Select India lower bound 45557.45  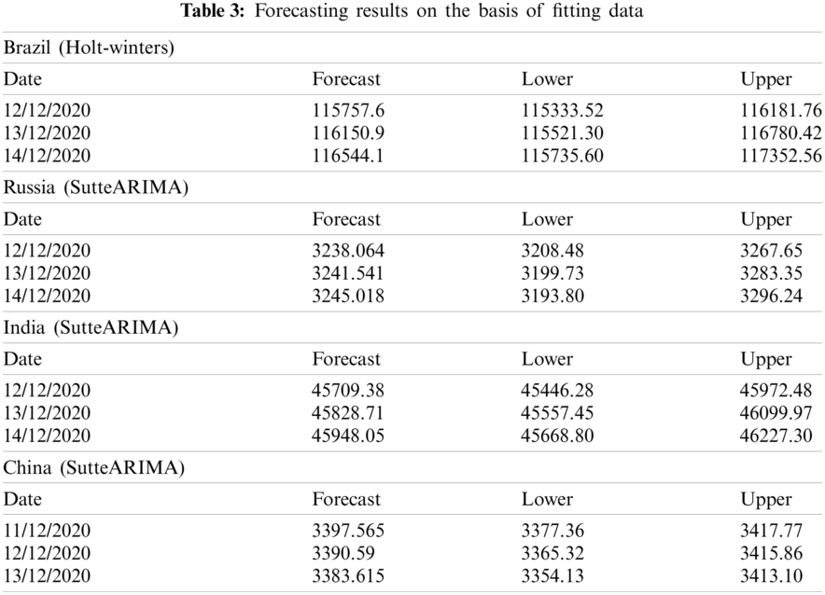558,413
